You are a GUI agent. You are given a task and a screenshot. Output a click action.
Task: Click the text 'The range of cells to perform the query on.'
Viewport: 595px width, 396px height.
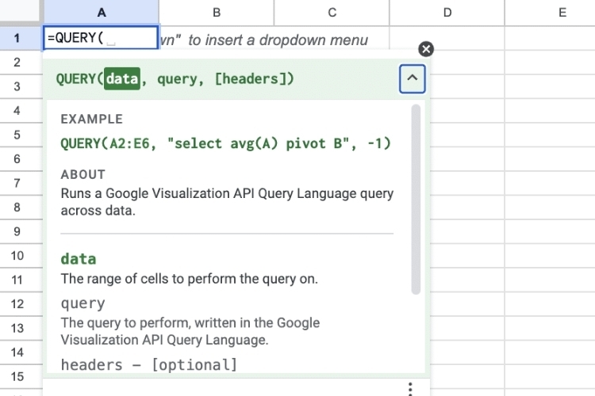189,279
